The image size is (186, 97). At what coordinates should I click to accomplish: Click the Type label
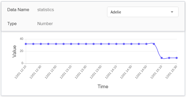click(12, 24)
